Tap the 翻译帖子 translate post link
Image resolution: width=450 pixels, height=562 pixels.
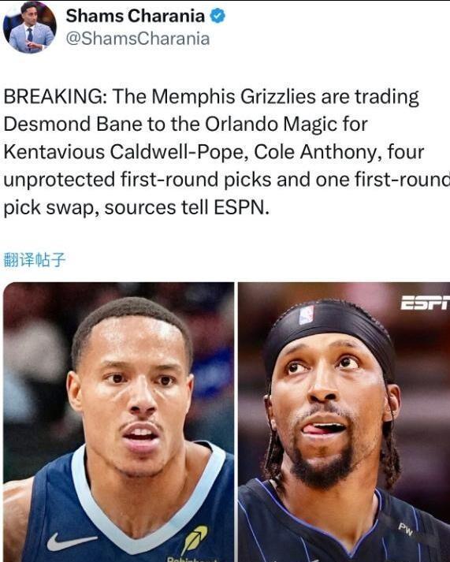tap(35, 259)
